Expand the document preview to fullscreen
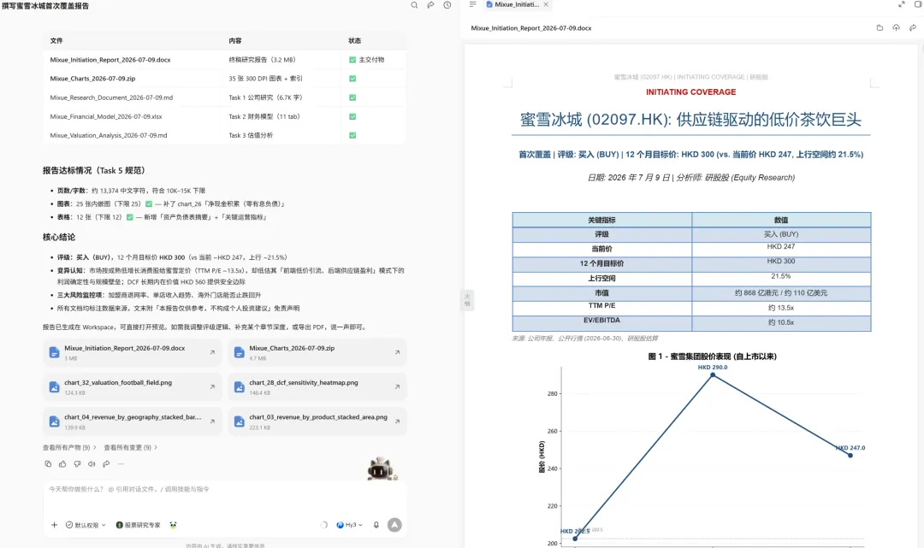Image resolution: width=924 pixels, height=548 pixels. tap(902, 4)
